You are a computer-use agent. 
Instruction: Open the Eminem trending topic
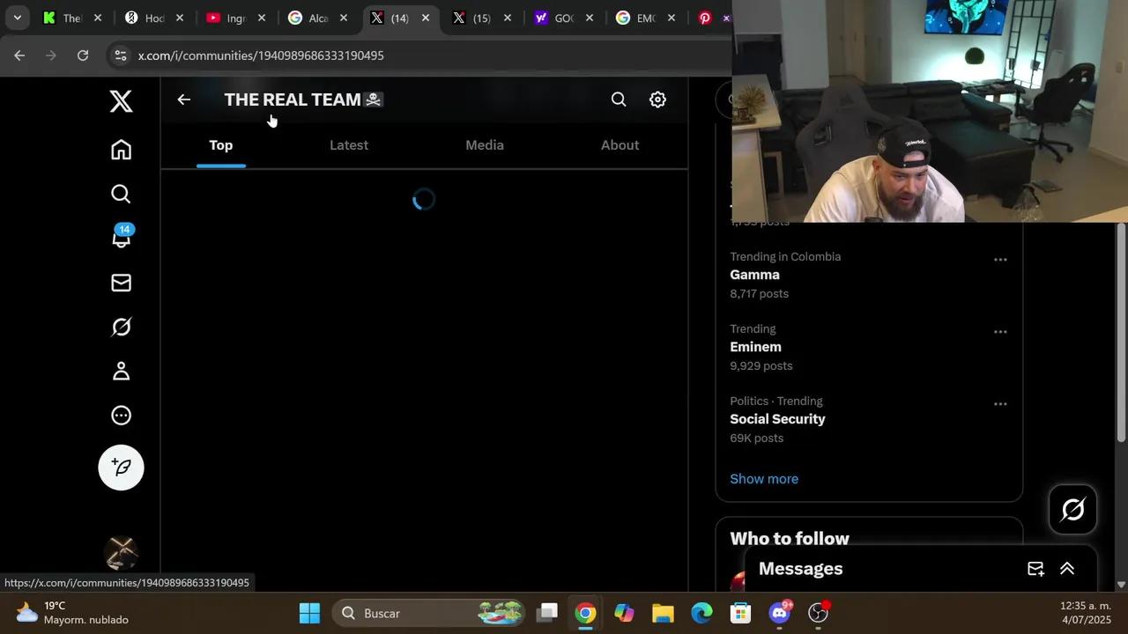pos(755,347)
